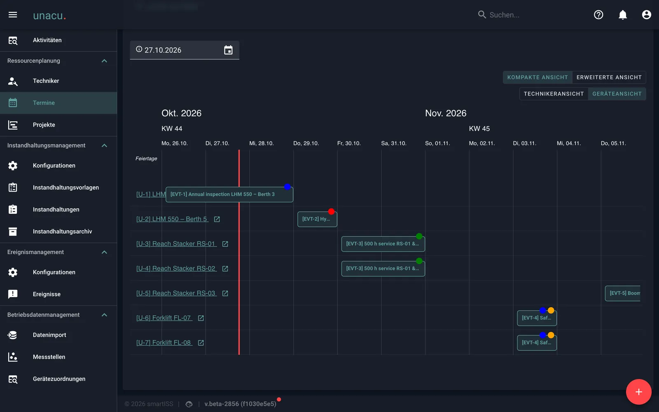
Task: Click the info icon beside the date
Action: click(x=139, y=49)
